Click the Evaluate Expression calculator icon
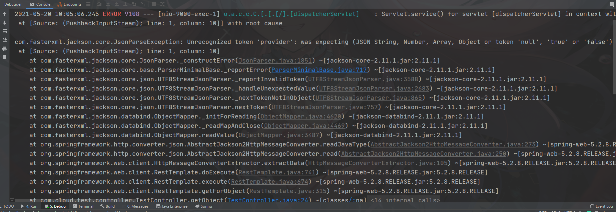Screen dimensions: 616x212 (154, 4)
